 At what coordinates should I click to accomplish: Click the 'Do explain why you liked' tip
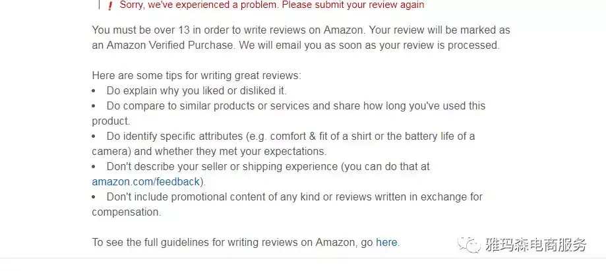pyautogui.click(x=197, y=91)
